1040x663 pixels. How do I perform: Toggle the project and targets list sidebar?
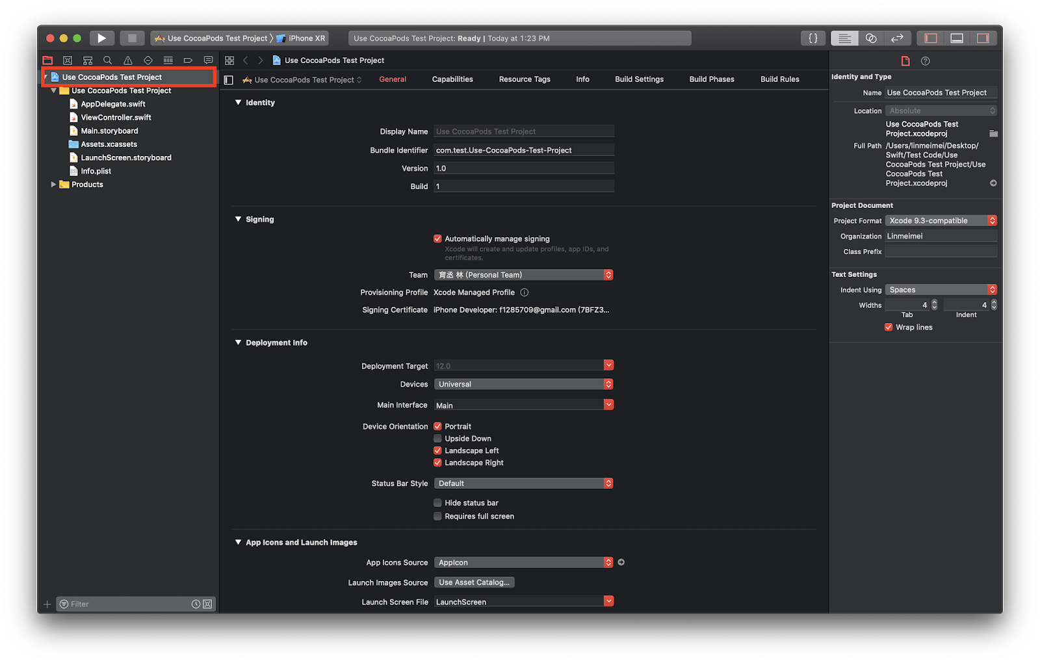point(228,80)
